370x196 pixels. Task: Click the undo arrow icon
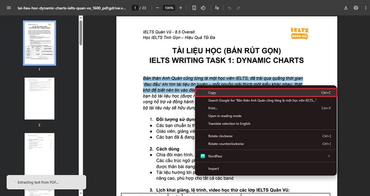[x=229, y=8]
